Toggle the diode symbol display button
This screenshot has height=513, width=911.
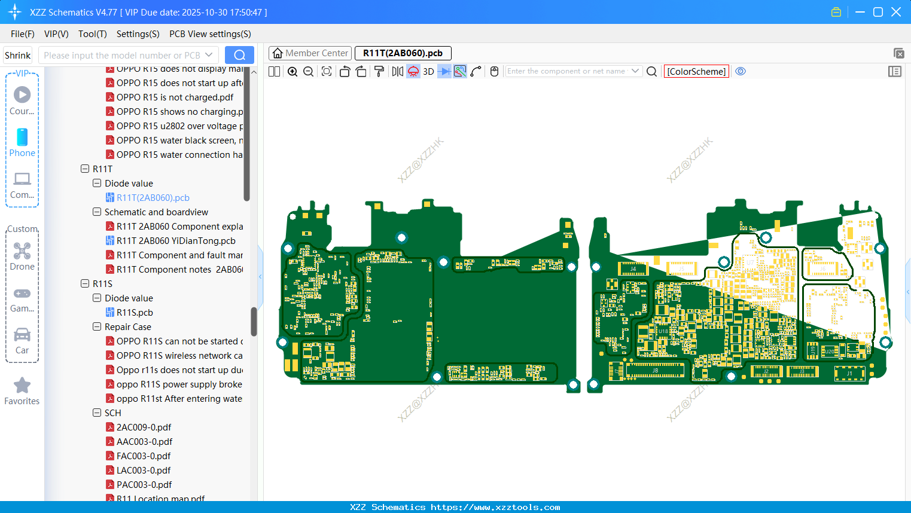pyautogui.click(x=444, y=72)
